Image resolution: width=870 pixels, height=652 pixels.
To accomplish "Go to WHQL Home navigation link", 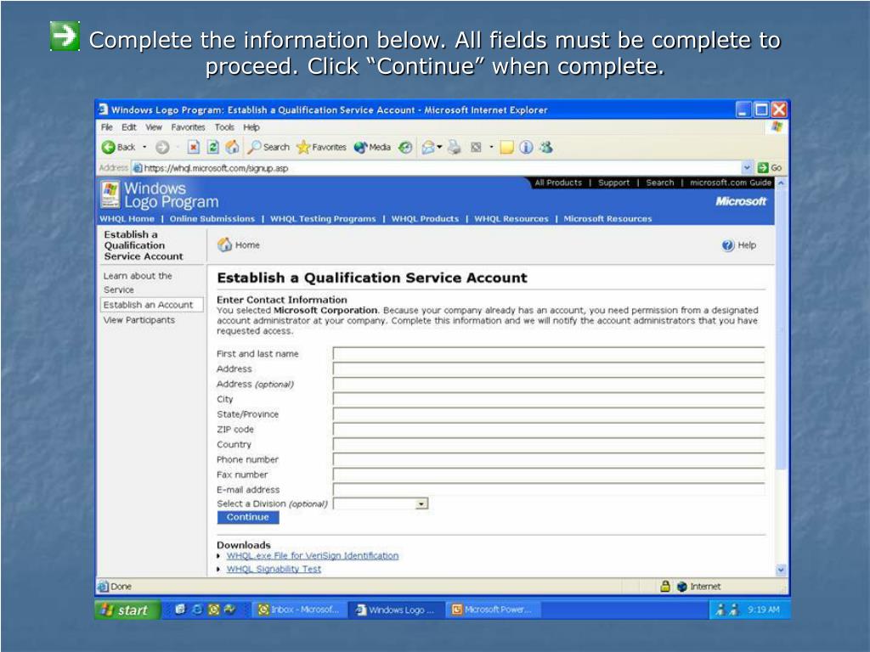I will 127,218.
